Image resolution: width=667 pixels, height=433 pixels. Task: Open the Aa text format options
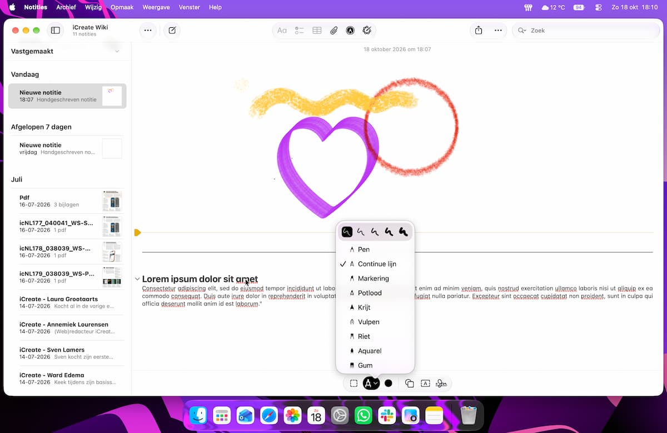[x=282, y=31]
